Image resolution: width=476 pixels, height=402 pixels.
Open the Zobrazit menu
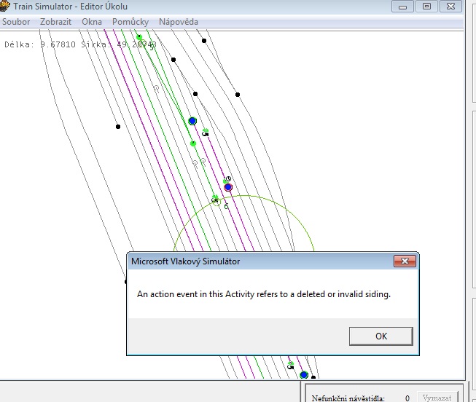pyautogui.click(x=56, y=22)
